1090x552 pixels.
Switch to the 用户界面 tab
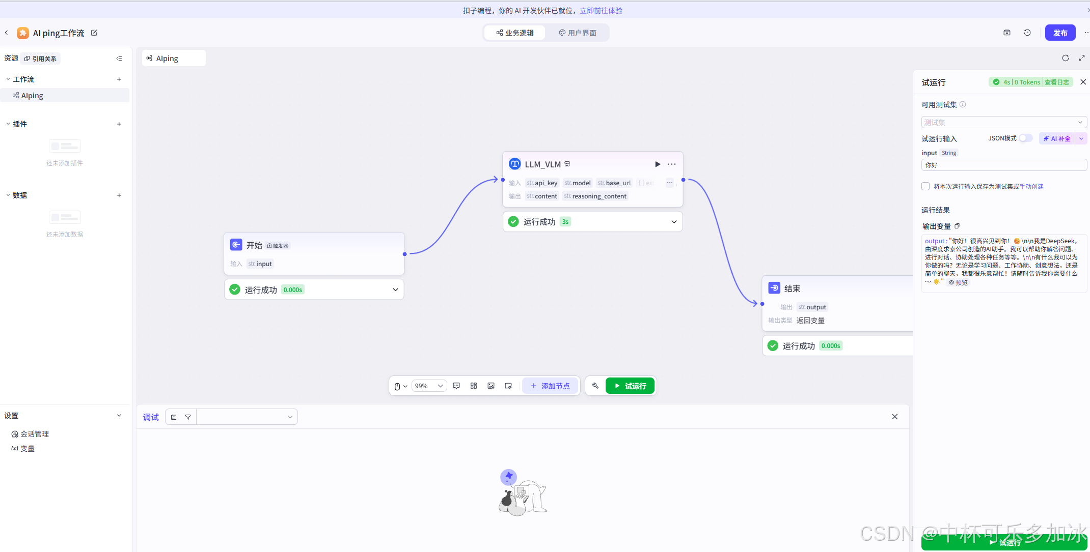click(577, 33)
